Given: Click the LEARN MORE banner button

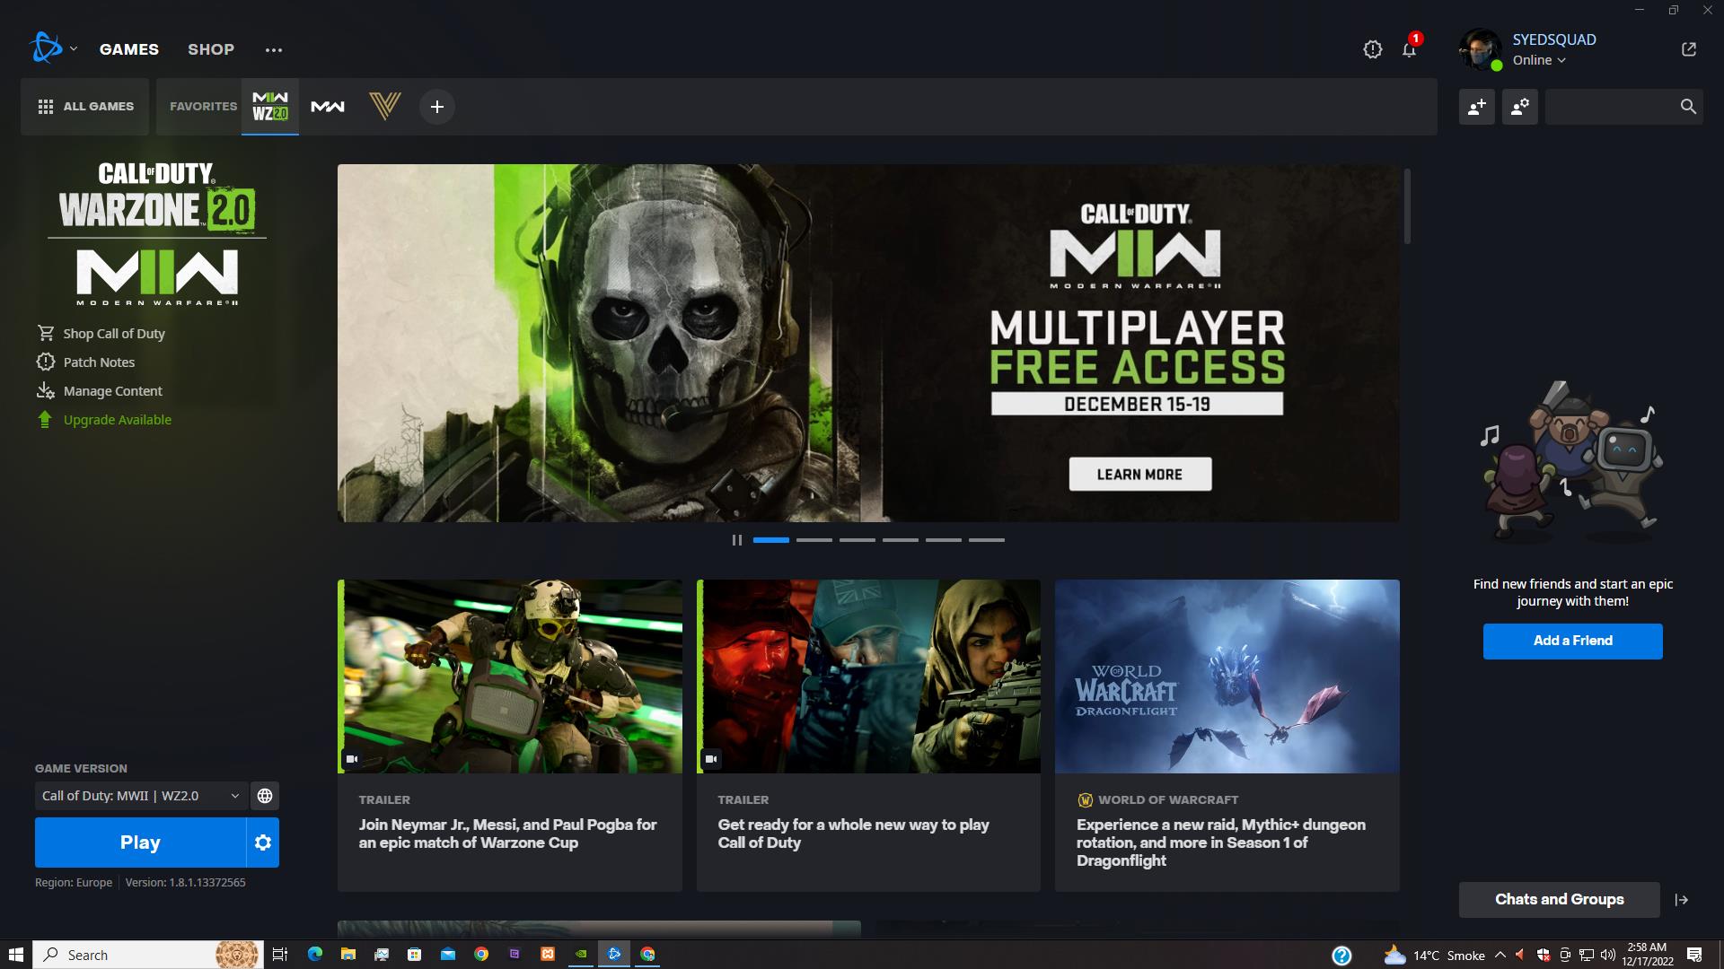Looking at the screenshot, I should pyautogui.click(x=1139, y=475).
